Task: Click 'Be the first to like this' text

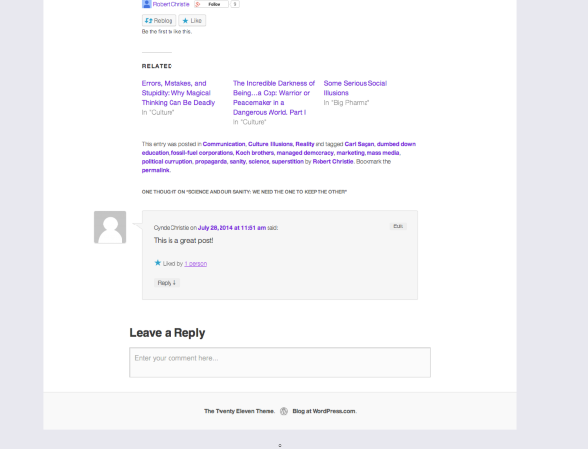Action: tap(167, 32)
